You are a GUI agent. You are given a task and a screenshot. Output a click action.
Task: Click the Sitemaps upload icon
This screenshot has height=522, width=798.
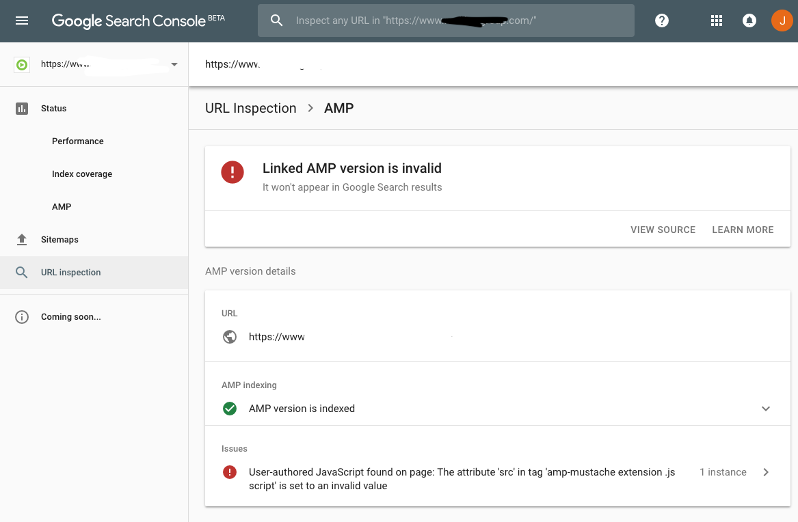pyautogui.click(x=22, y=239)
